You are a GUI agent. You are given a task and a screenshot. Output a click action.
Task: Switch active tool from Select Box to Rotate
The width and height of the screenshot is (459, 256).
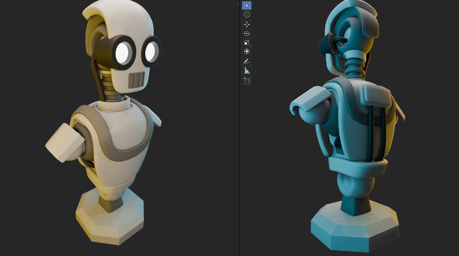(x=247, y=33)
